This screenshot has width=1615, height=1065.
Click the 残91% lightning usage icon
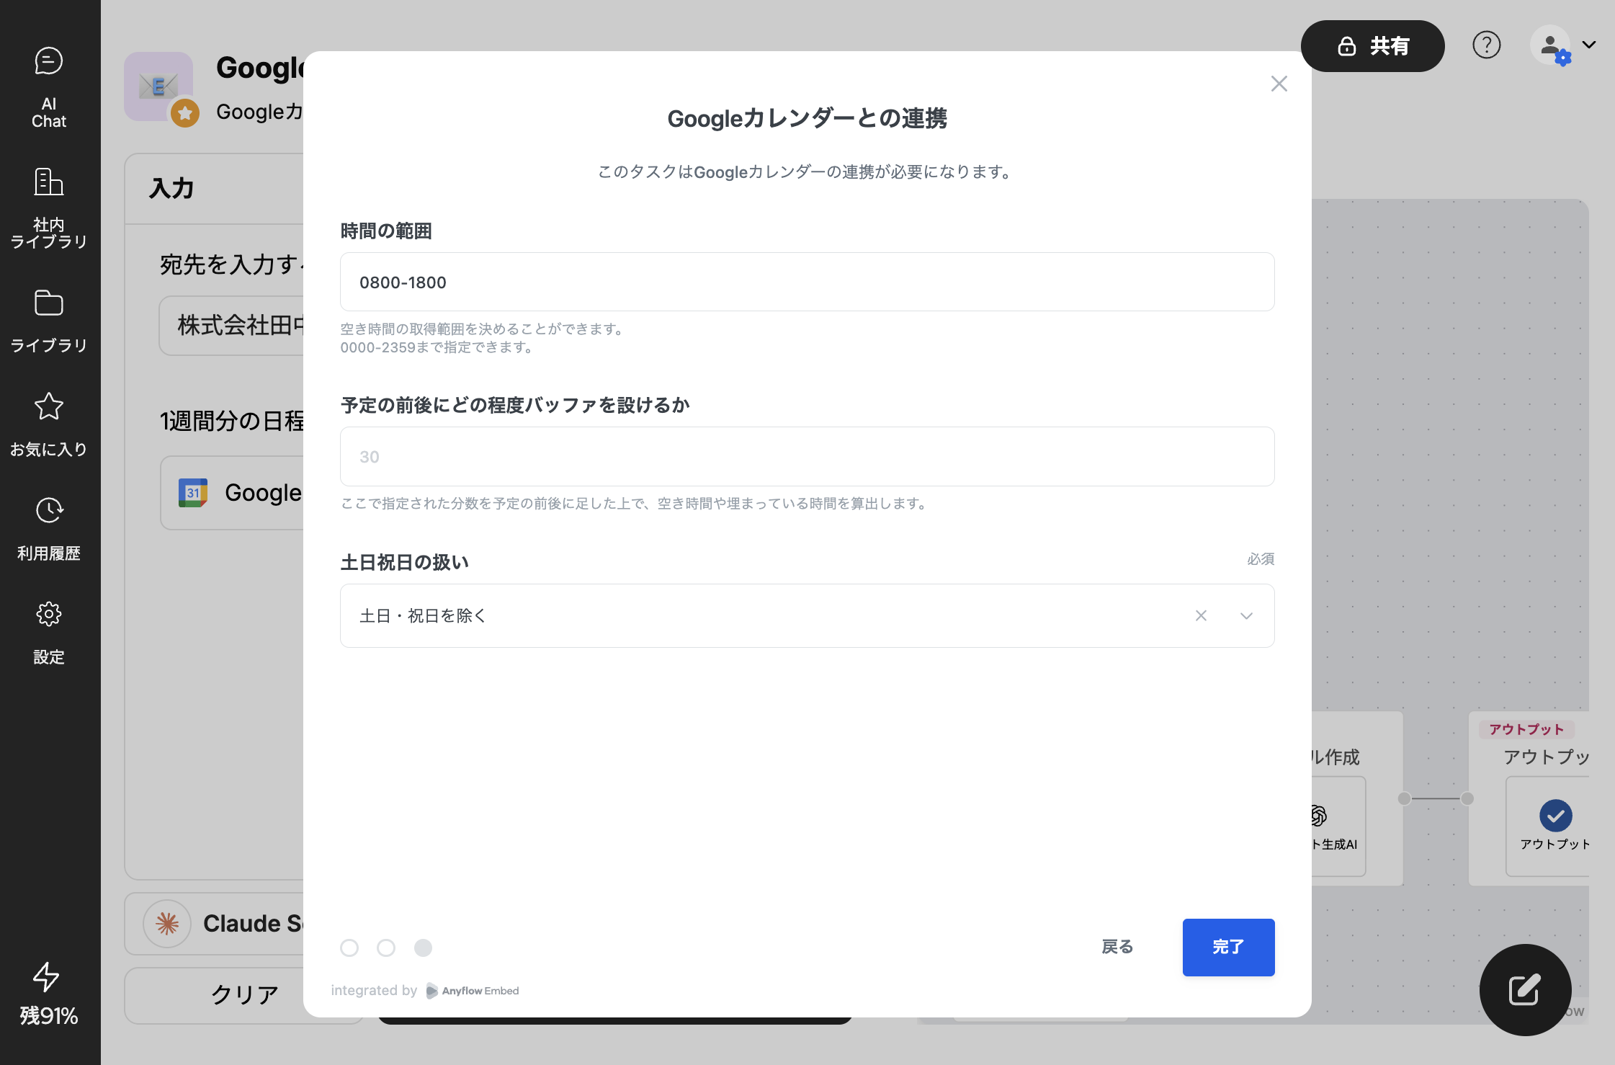click(x=47, y=977)
